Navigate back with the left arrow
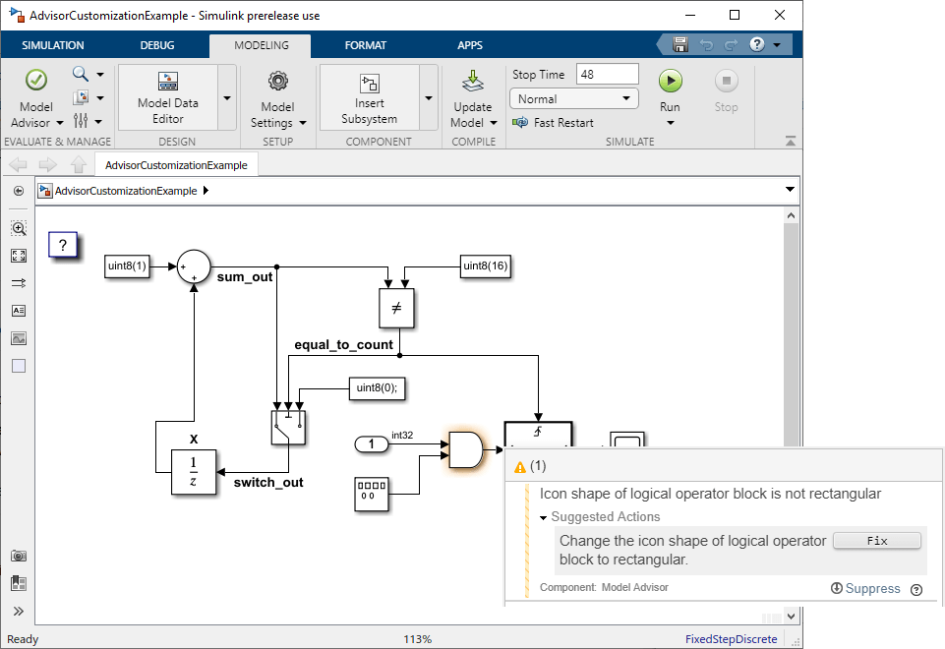Image resolution: width=945 pixels, height=649 pixels. (18, 164)
